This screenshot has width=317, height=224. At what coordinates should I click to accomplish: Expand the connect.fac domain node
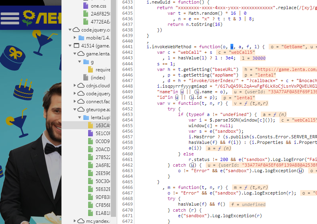[75, 102]
